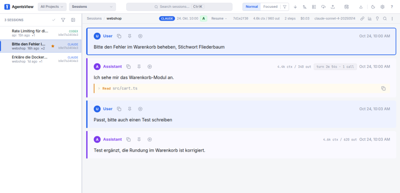Search within session using magnifier icon
The width and height of the screenshot is (400, 193).
click(x=385, y=19)
